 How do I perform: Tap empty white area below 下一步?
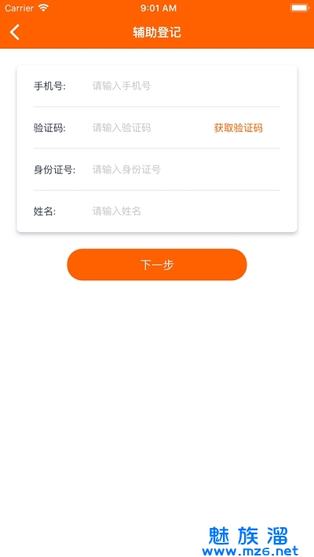(157, 391)
